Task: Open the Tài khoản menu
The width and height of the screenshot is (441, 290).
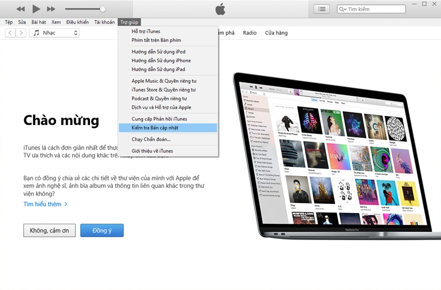Action: [104, 22]
